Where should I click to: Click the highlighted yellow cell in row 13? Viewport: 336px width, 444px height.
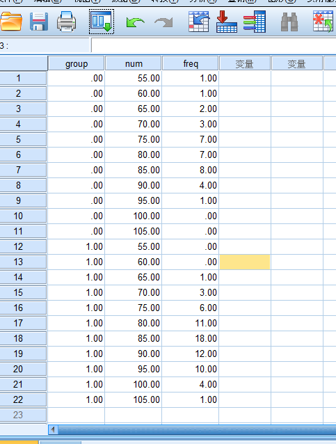(x=245, y=262)
